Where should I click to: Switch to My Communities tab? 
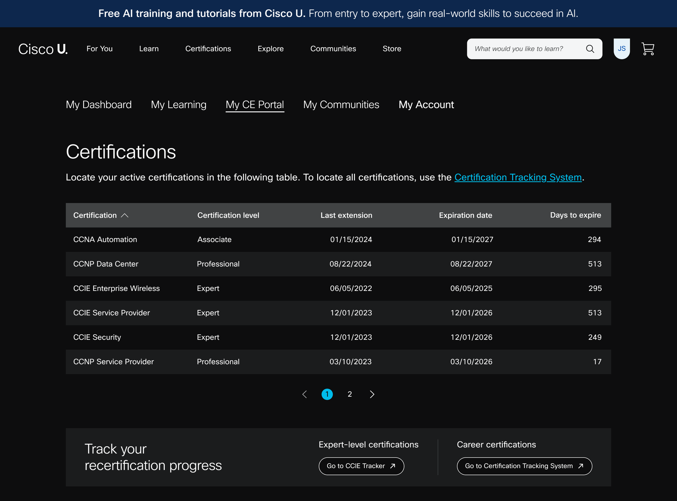coord(341,105)
